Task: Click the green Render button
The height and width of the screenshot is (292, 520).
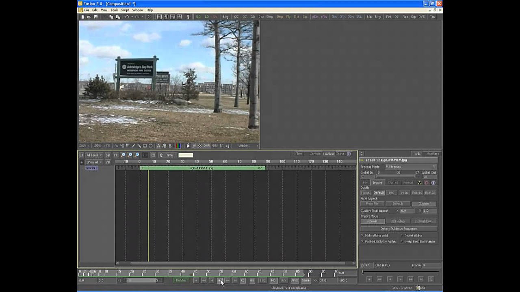Action: 181,280
